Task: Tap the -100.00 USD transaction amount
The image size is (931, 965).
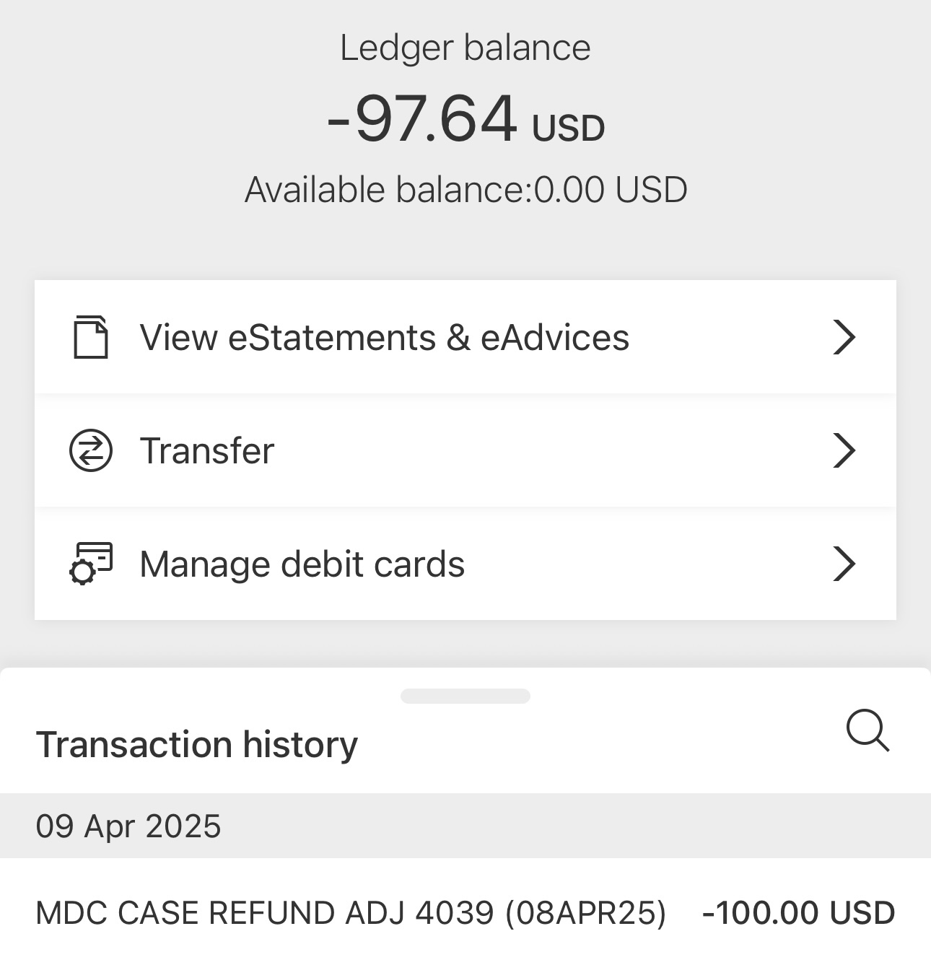Action: pyautogui.click(x=798, y=913)
